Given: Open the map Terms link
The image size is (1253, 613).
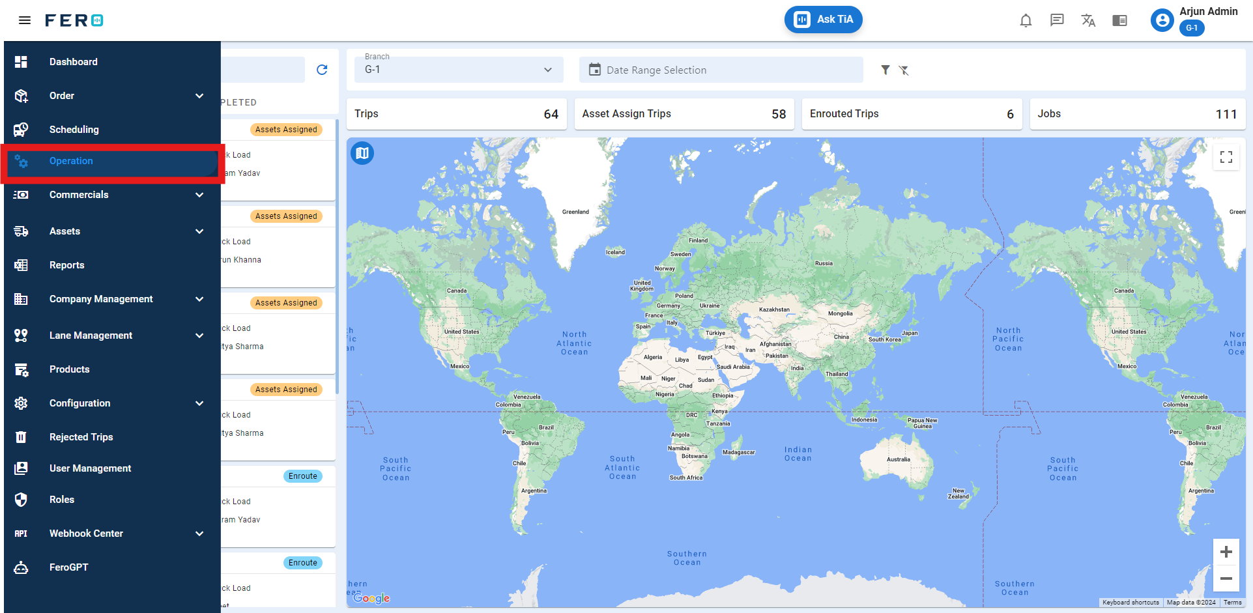Looking at the screenshot, I should coord(1232,603).
